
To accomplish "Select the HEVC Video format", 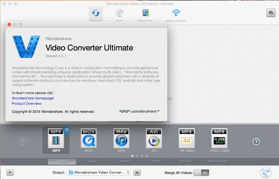I will [220, 140].
